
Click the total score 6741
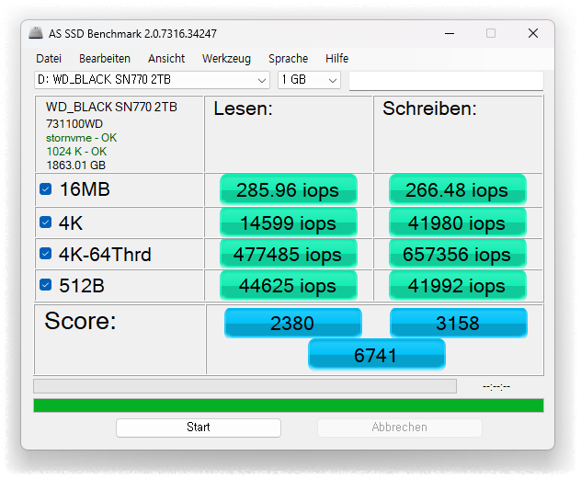click(376, 355)
